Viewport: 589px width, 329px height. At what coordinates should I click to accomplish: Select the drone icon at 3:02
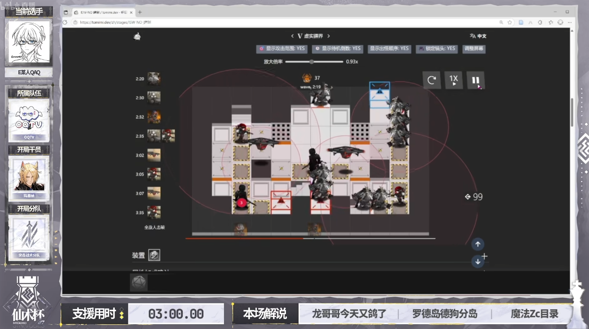click(154, 155)
